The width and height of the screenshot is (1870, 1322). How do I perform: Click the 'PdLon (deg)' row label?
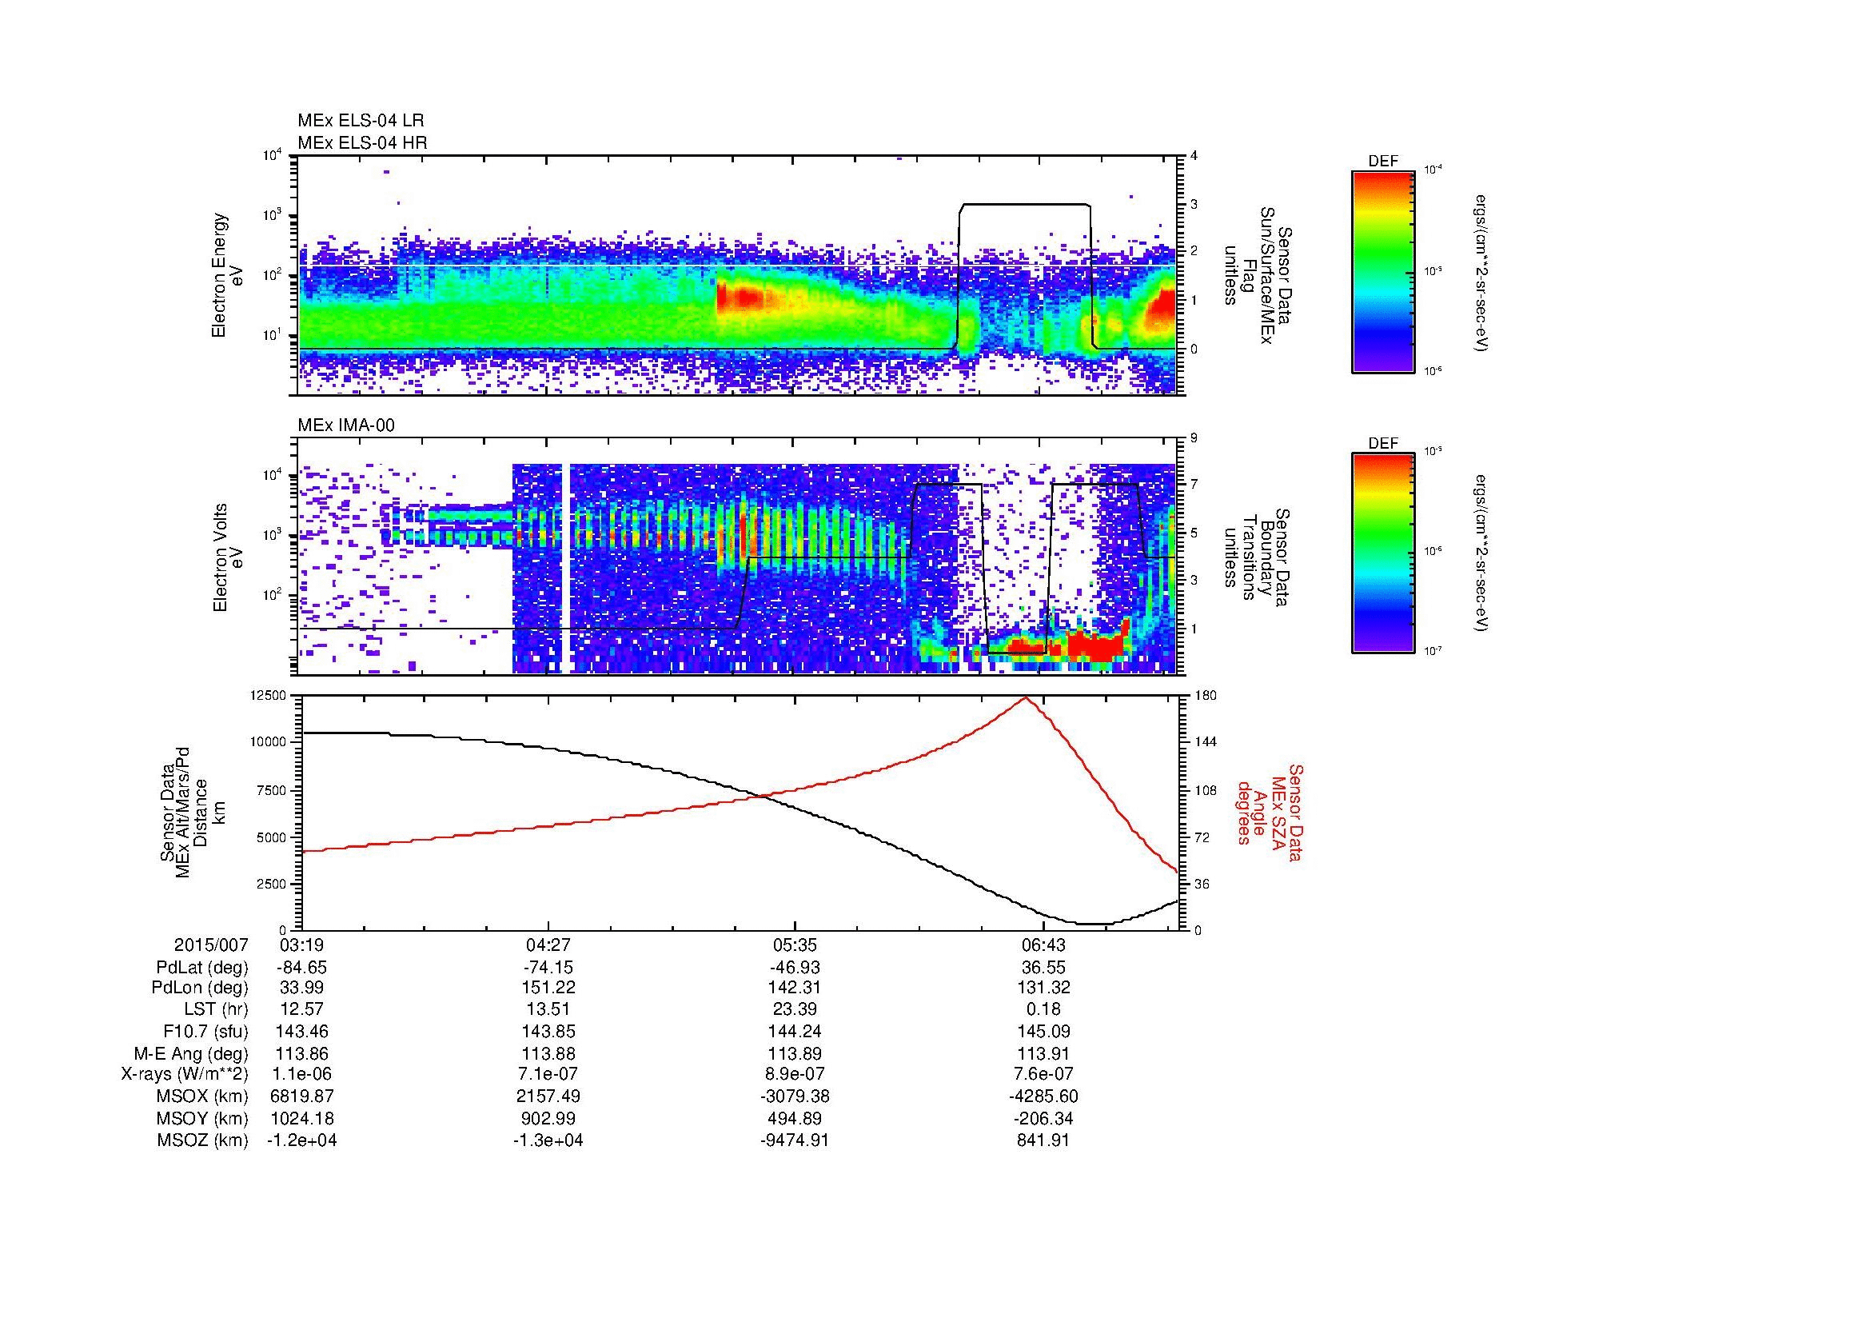pos(200,988)
